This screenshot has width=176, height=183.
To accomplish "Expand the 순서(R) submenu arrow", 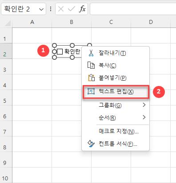I will click(144, 117).
